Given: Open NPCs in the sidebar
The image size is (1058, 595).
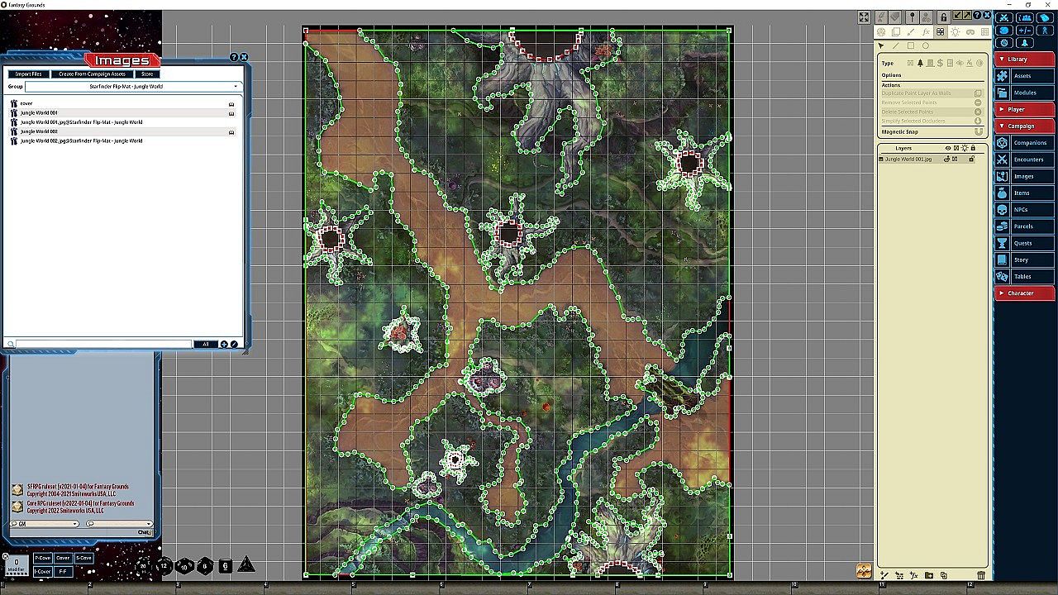Looking at the screenshot, I should 1025,210.
